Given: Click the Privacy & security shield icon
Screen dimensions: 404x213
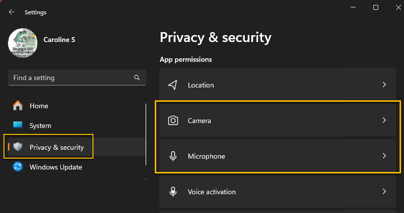Looking at the screenshot, I should pyautogui.click(x=18, y=147).
